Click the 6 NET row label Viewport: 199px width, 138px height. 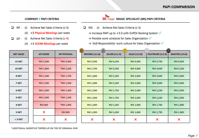pos(19,90)
